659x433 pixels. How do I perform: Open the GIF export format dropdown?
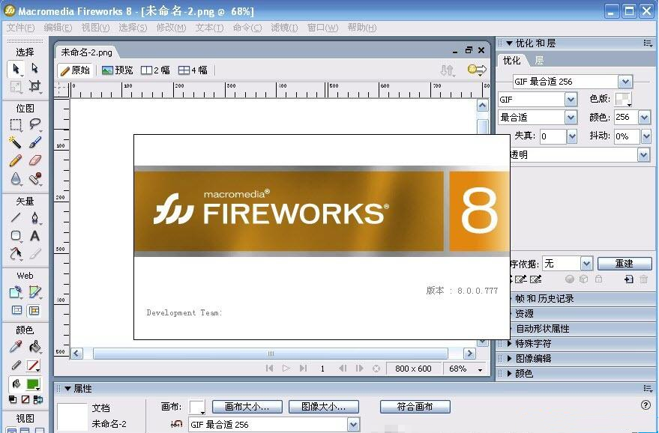pyautogui.click(x=571, y=100)
